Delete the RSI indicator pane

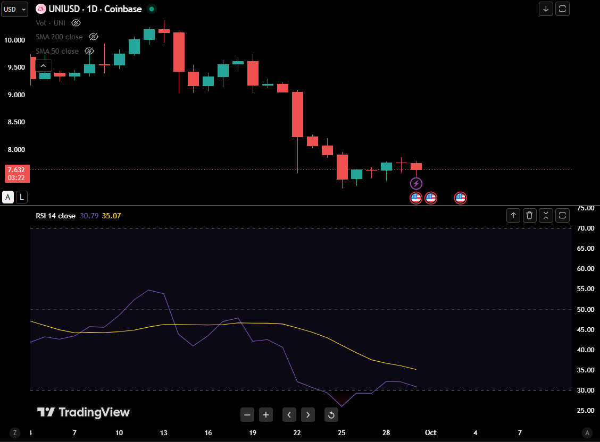(x=529, y=215)
